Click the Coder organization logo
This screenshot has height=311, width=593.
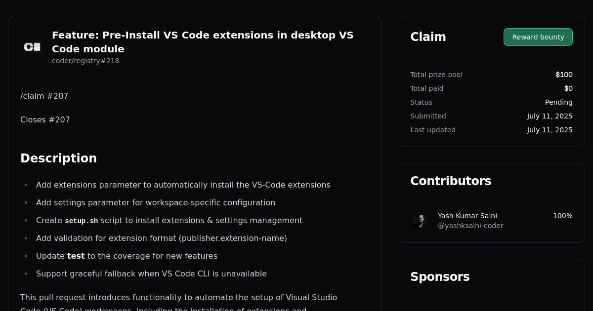click(x=32, y=47)
